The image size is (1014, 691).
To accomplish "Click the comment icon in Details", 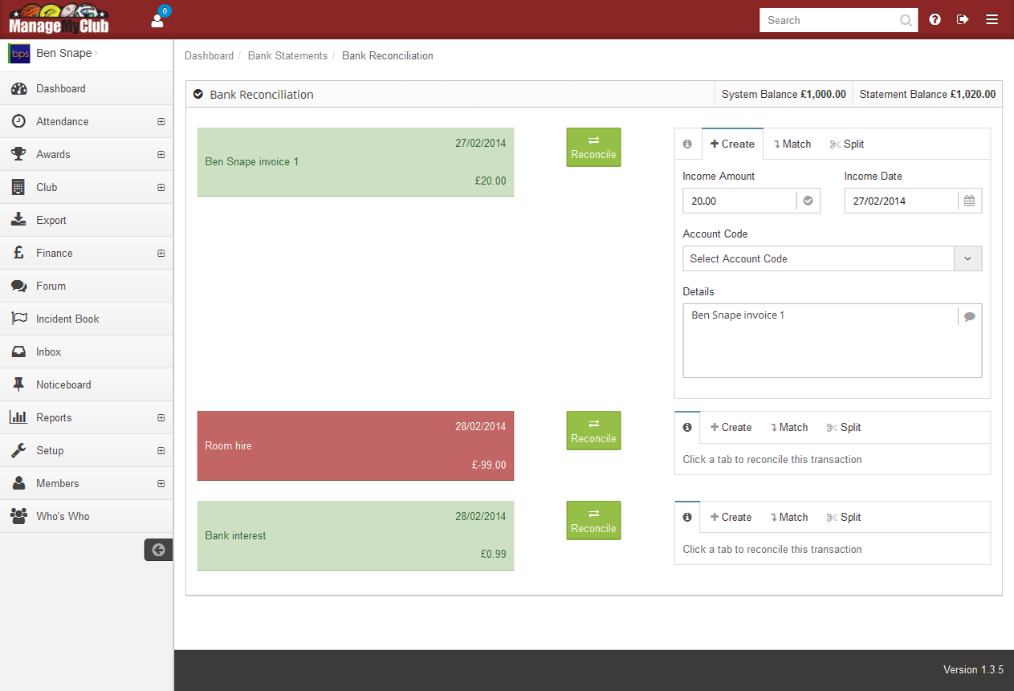I will 970,316.
